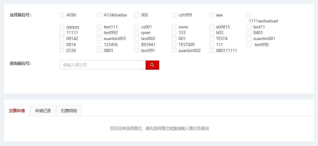Screen dimensions: 318x146
Task: Tick the xuanbin002 checkbox
Action: pos(174,51)
